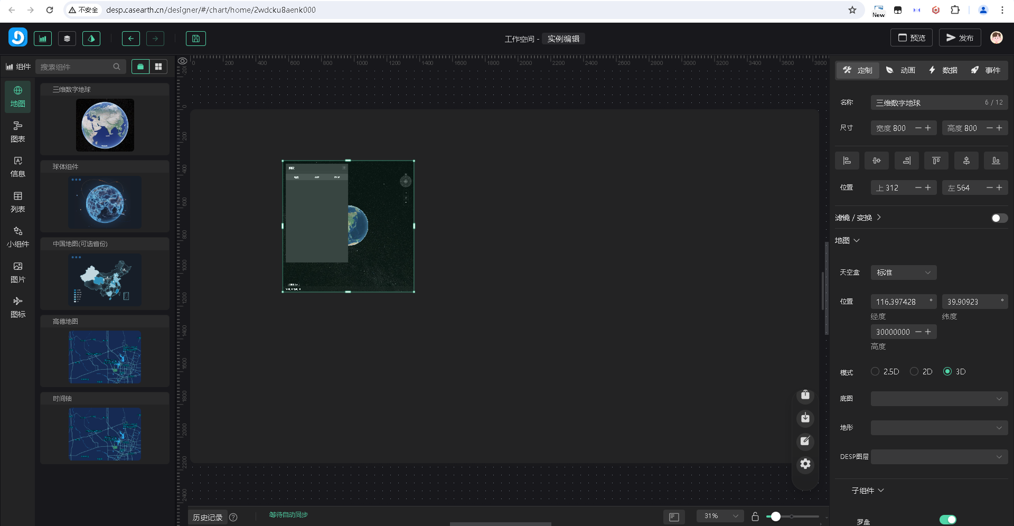The height and width of the screenshot is (526, 1014).
Task: Select the 2D map mode
Action: (x=914, y=372)
